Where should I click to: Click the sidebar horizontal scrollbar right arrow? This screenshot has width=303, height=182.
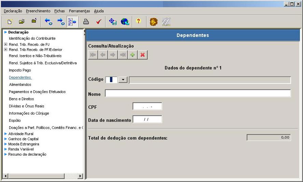81,176
